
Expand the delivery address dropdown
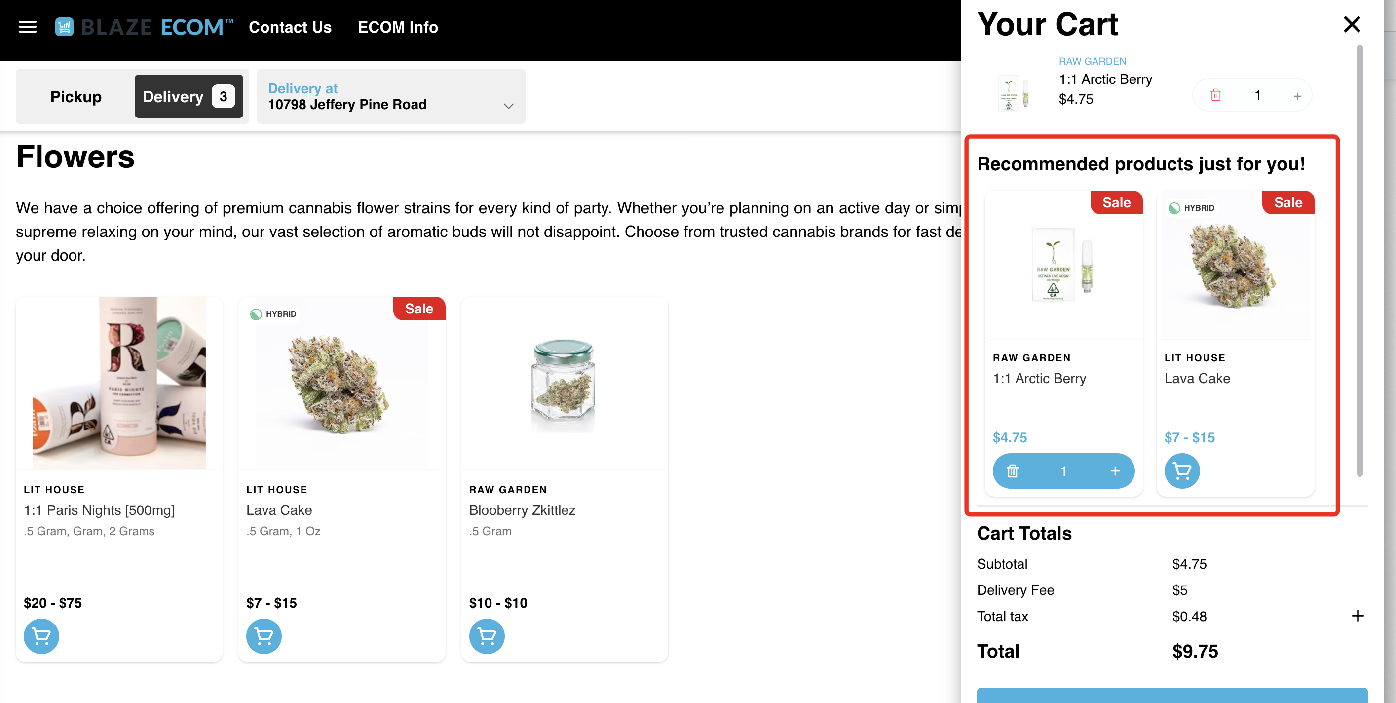[508, 106]
